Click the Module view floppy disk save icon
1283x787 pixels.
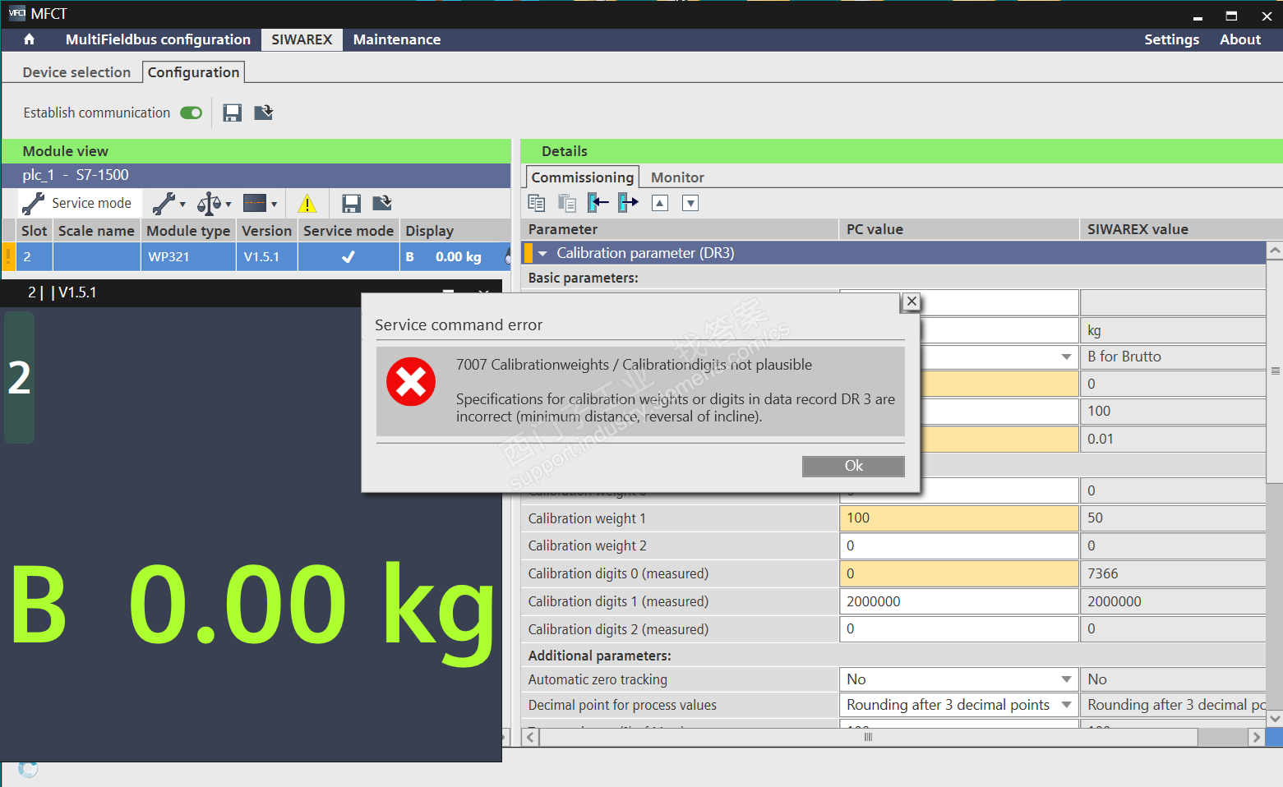click(x=352, y=203)
